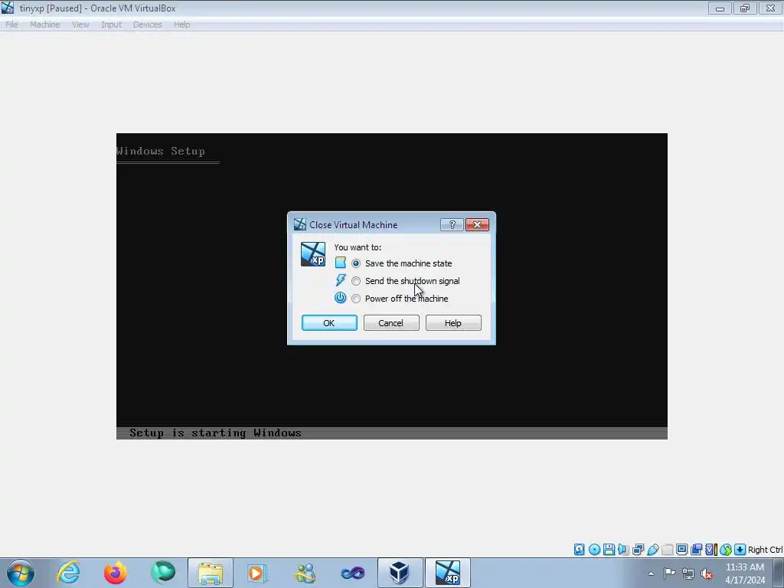Image resolution: width=784 pixels, height=588 pixels.
Task: Click the audio speaker status bar icon
Action: [x=623, y=550]
